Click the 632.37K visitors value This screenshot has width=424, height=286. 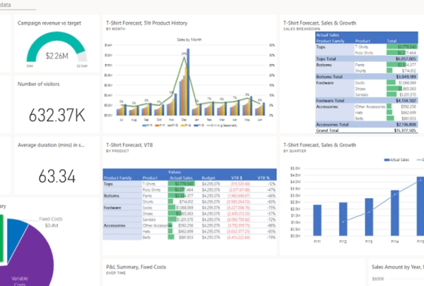pyautogui.click(x=57, y=115)
